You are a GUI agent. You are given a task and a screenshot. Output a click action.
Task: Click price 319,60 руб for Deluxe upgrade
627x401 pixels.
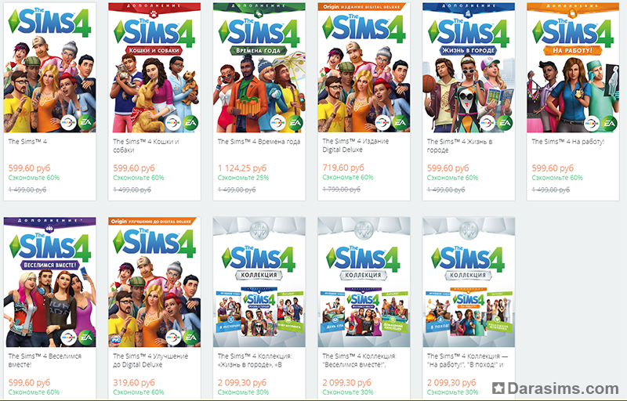pos(133,383)
